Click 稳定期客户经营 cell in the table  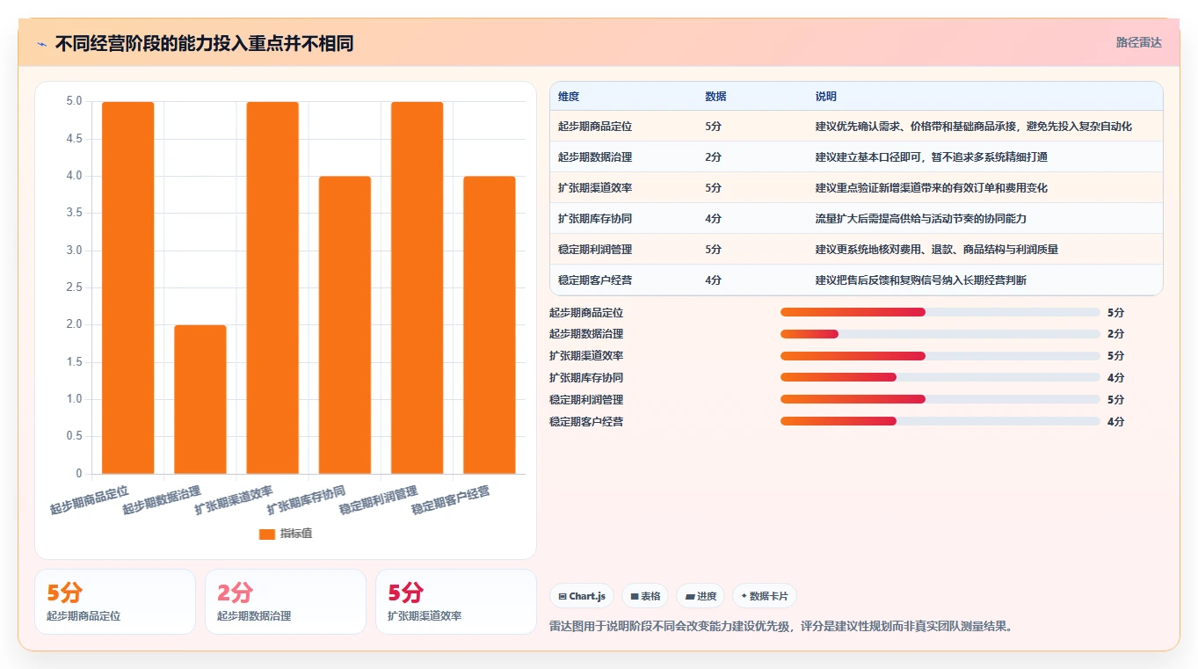click(x=595, y=280)
